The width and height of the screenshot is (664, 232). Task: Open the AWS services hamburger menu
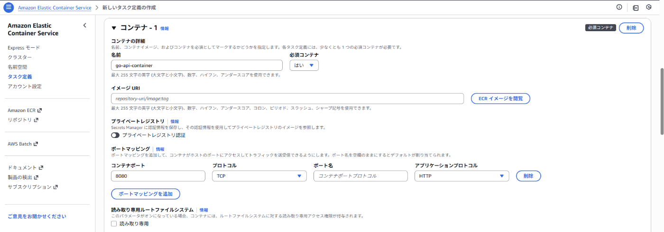(9, 8)
